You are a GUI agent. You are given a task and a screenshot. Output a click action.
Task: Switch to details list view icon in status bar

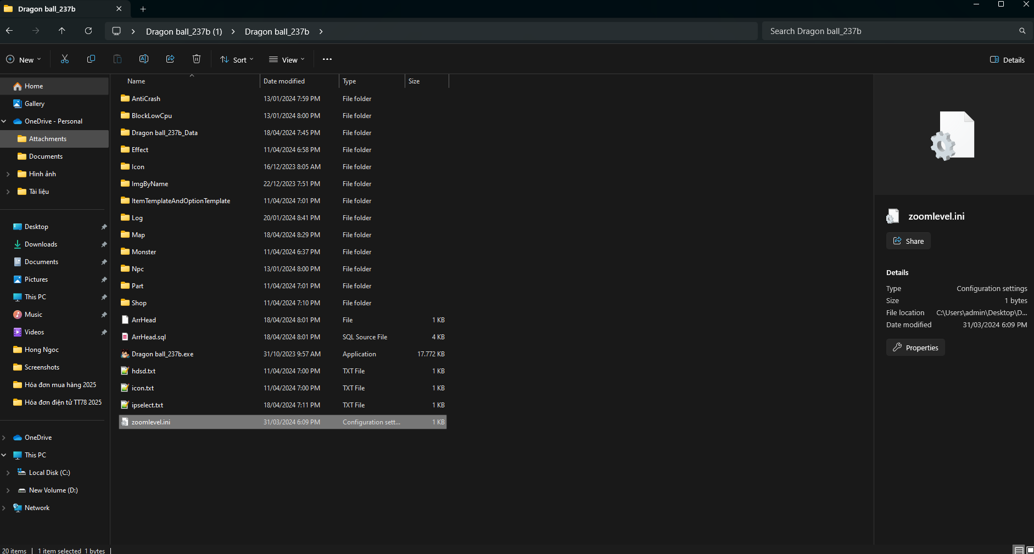click(x=1019, y=550)
